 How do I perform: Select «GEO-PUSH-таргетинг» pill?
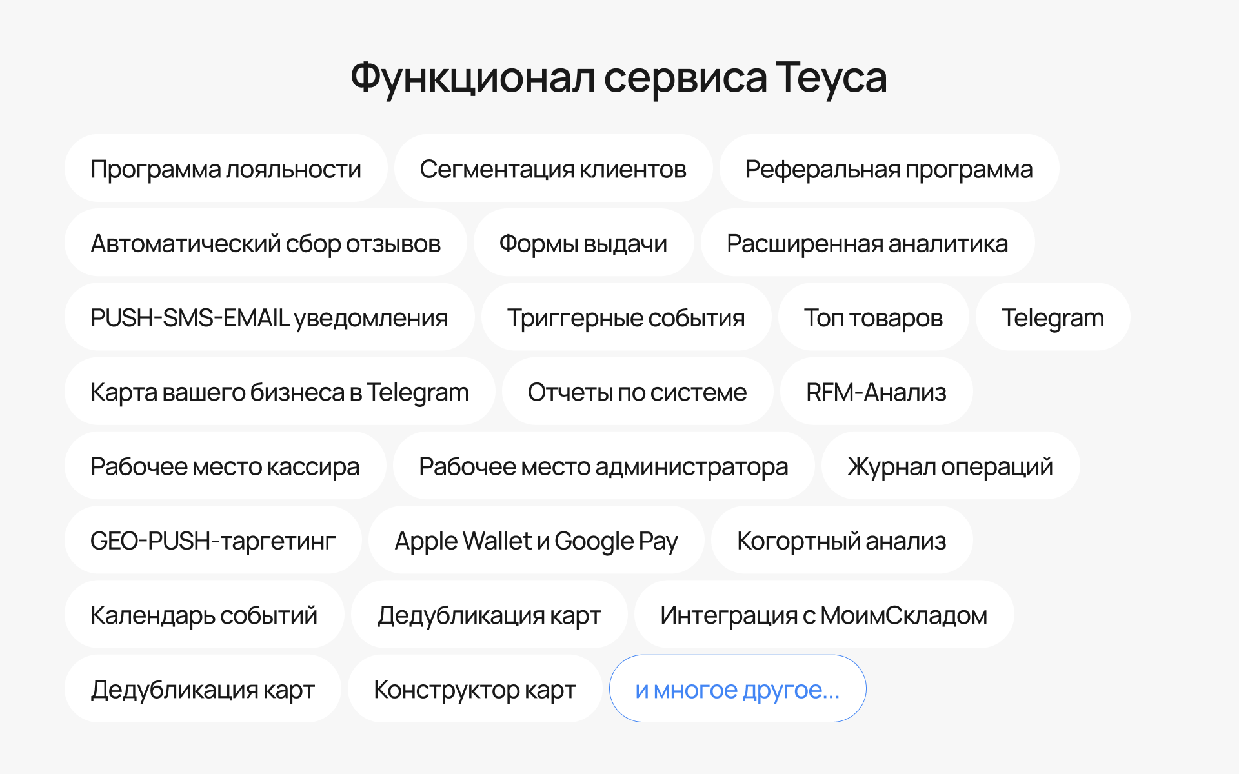(x=214, y=540)
